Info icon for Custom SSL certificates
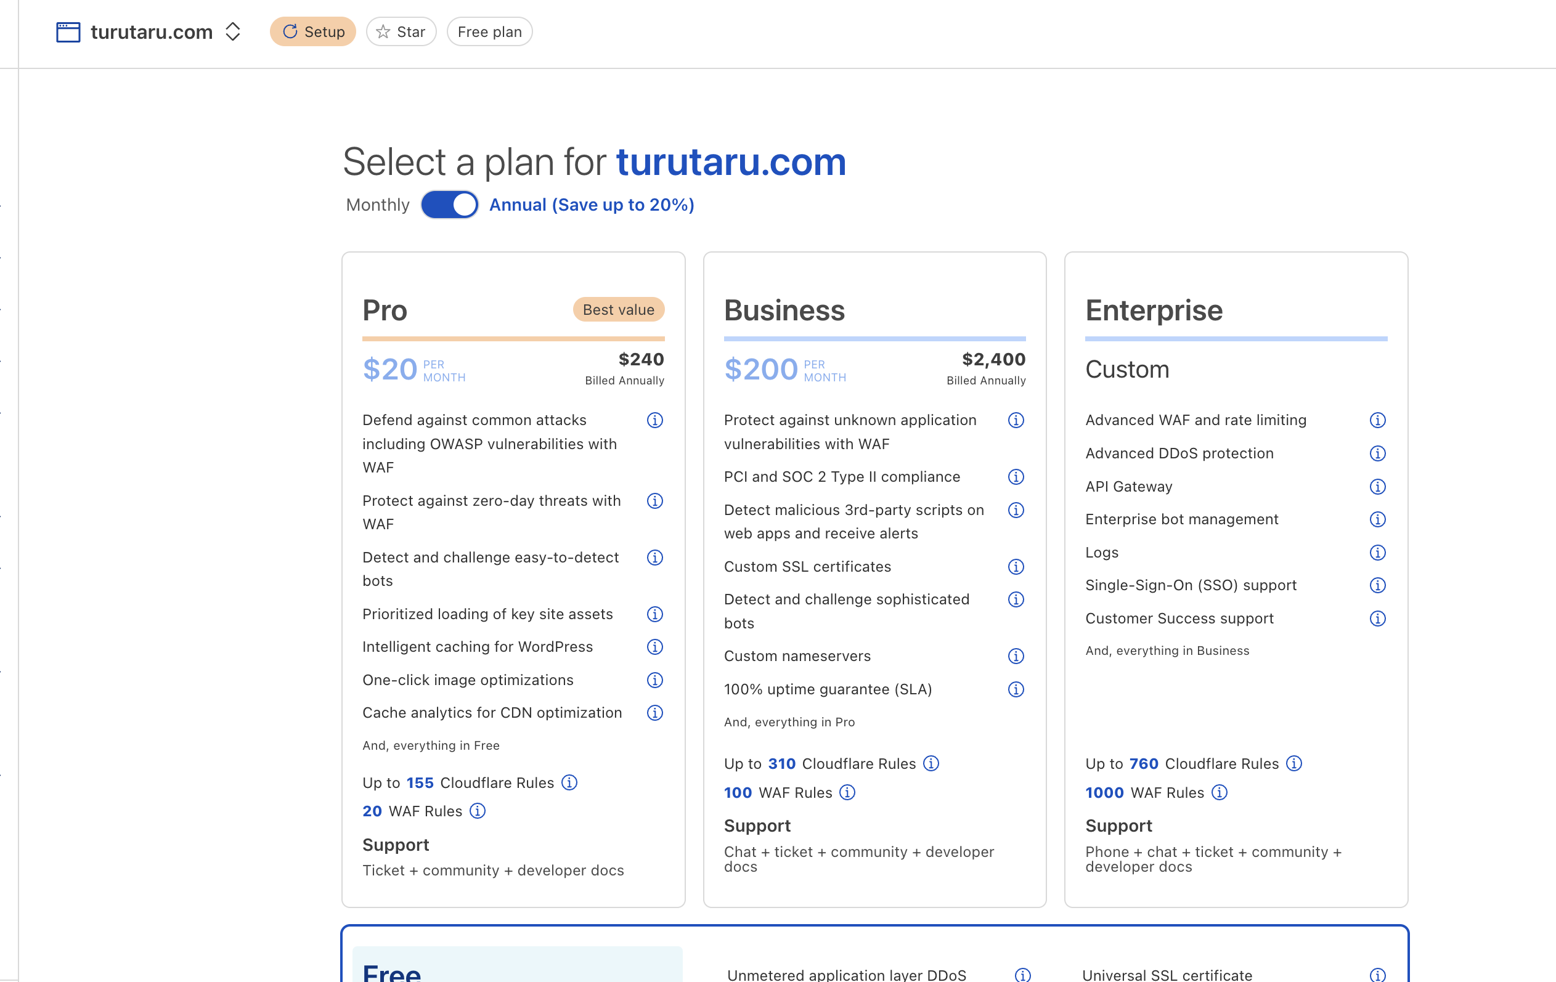The width and height of the screenshot is (1556, 982). 1016,567
